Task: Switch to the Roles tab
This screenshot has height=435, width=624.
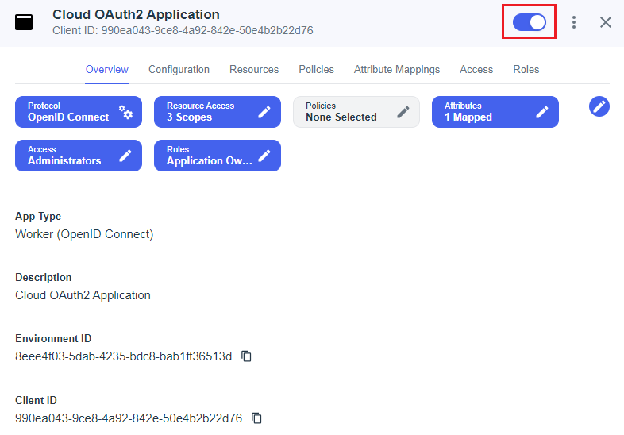Action: click(x=526, y=70)
